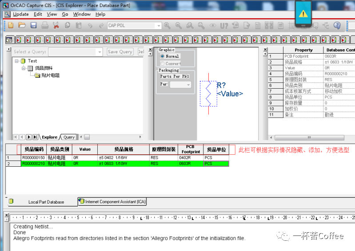Select the Convert graphic radio button
The image size is (355, 251).
click(x=162, y=63)
